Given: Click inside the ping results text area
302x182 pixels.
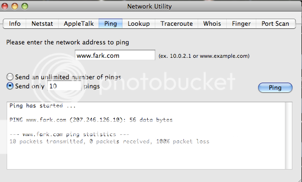Looking at the screenshot, I should click(x=146, y=136).
